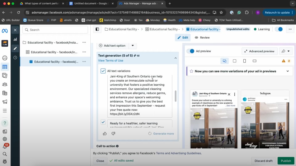This screenshot has width=296, height=166.
Task: Select the square feed preview format icon
Action: [234, 61]
